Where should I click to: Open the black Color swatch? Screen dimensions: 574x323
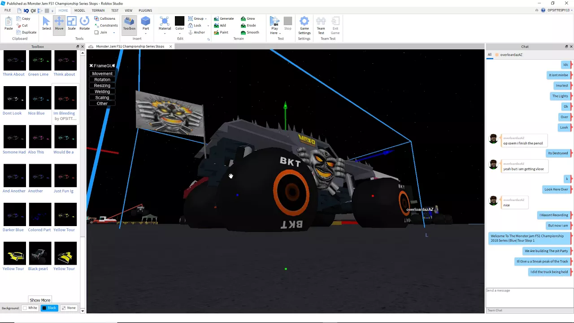pyautogui.click(x=179, y=21)
